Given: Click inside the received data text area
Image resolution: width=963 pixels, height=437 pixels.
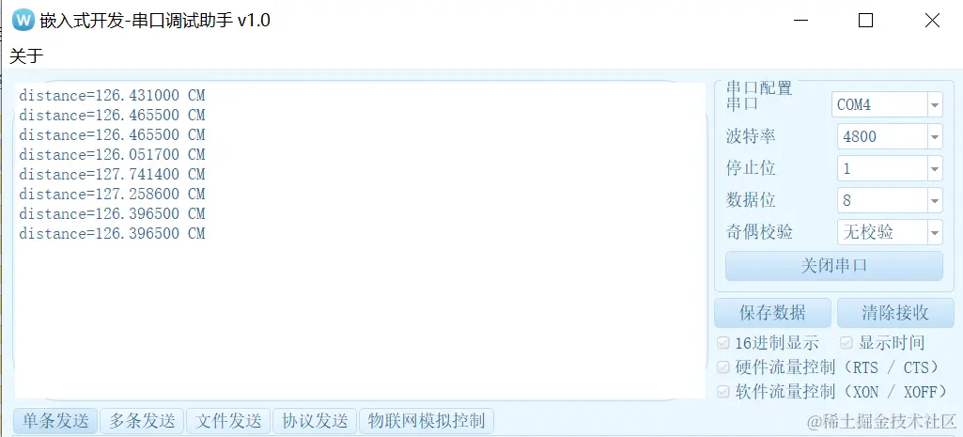Looking at the screenshot, I should tap(360, 241).
